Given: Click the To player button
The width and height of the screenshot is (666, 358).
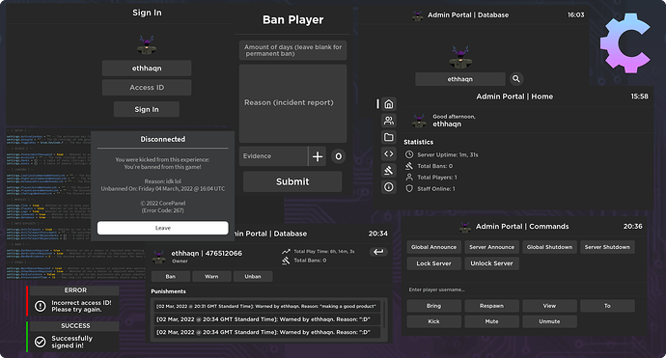Looking at the screenshot, I should pyautogui.click(x=607, y=306).
